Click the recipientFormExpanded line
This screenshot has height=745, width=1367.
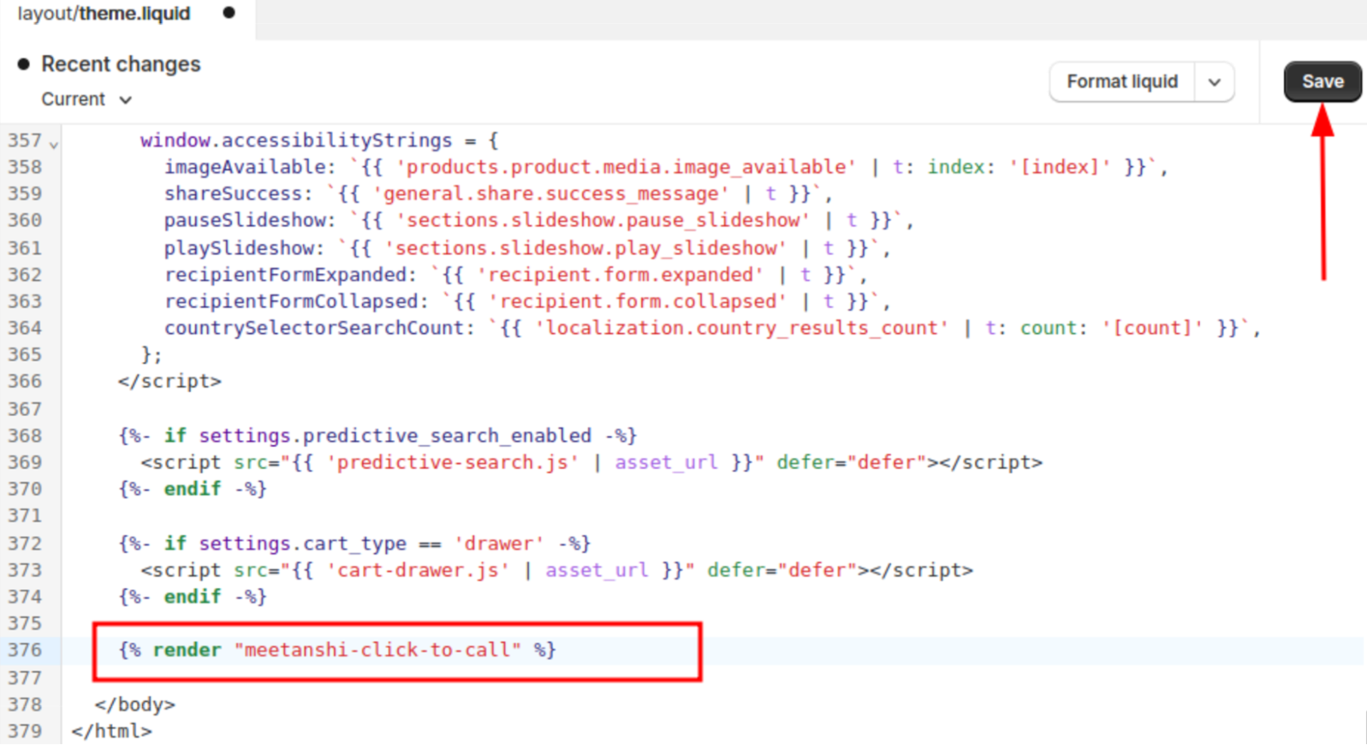(x=516, y=274)
